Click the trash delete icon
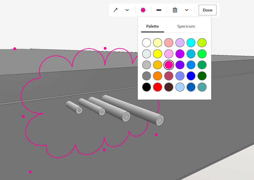Viewport: 254px width, 180px height. click(x=175, y=10)
